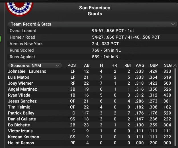Click the up arrow on stats scrollbar
Screen dimensions: 178x148
(x=175, y=65)
